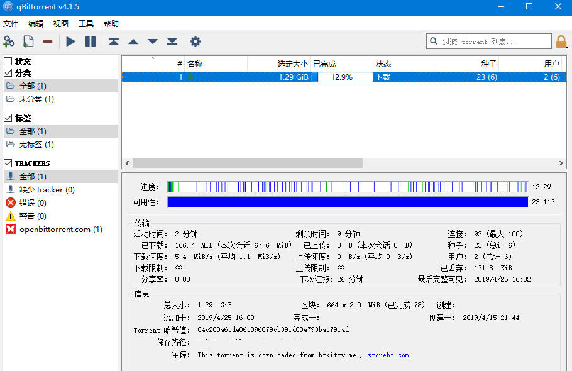Click red error tracker icon
Screen dimensions: 572x371
pos(11,202)
